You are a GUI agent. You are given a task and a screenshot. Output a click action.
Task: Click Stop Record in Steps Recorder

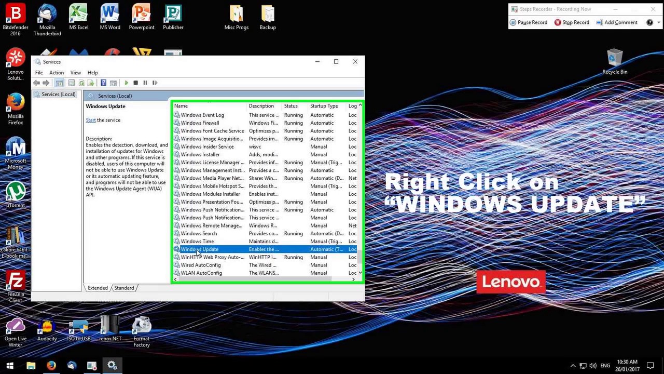(572, 22)
